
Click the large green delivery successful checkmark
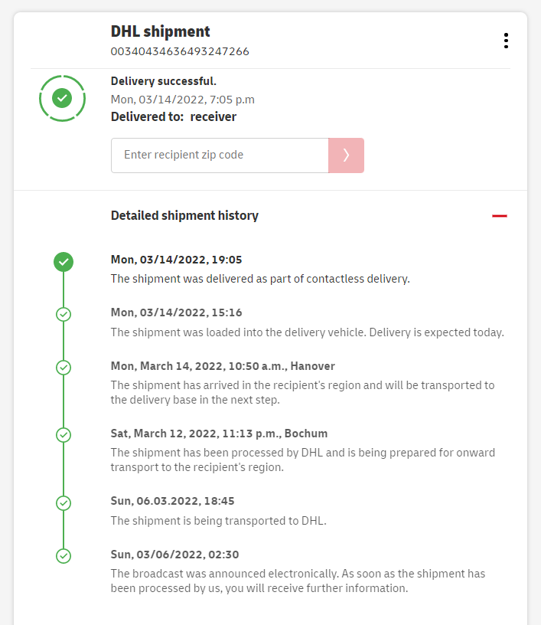click(x=62, y=98)
